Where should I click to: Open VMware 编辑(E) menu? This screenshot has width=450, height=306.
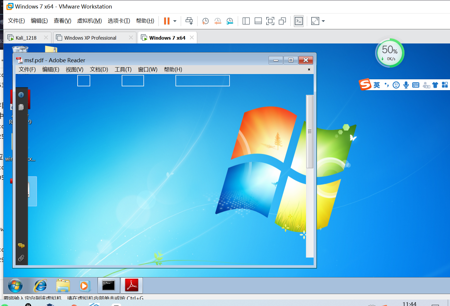(x=39, y=21)
